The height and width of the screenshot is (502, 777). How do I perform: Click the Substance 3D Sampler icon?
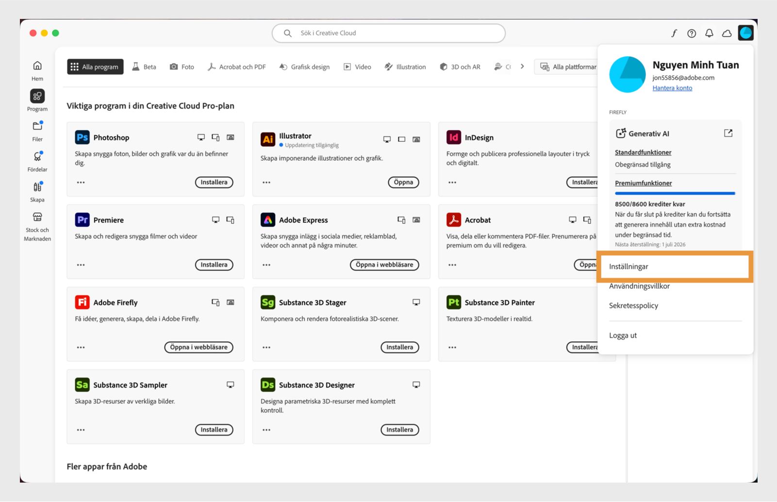click(82, 385)
